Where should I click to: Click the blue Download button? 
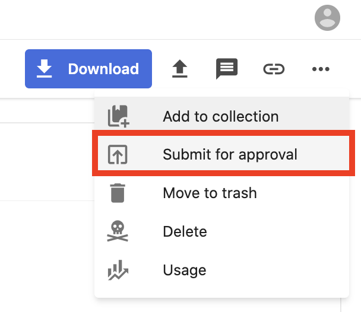pos(88,69)
